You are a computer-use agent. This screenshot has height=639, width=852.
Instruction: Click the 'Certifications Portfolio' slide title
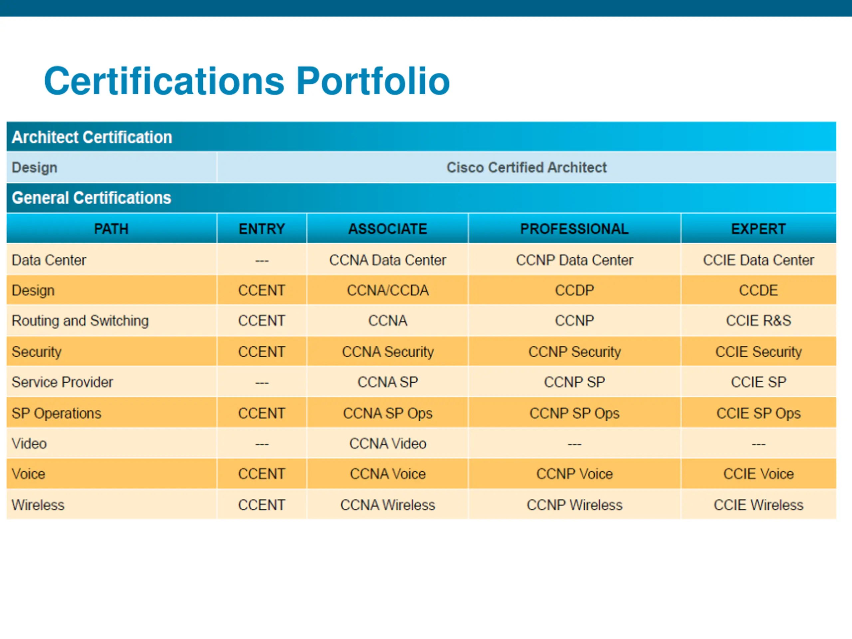click(247, 81)
